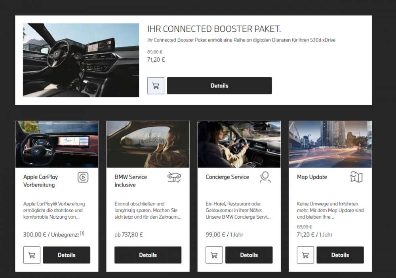Add Apple CarPlay Vorbereitung to cart
The width and height of the screenshot is (396, 278).
(32, 255)
